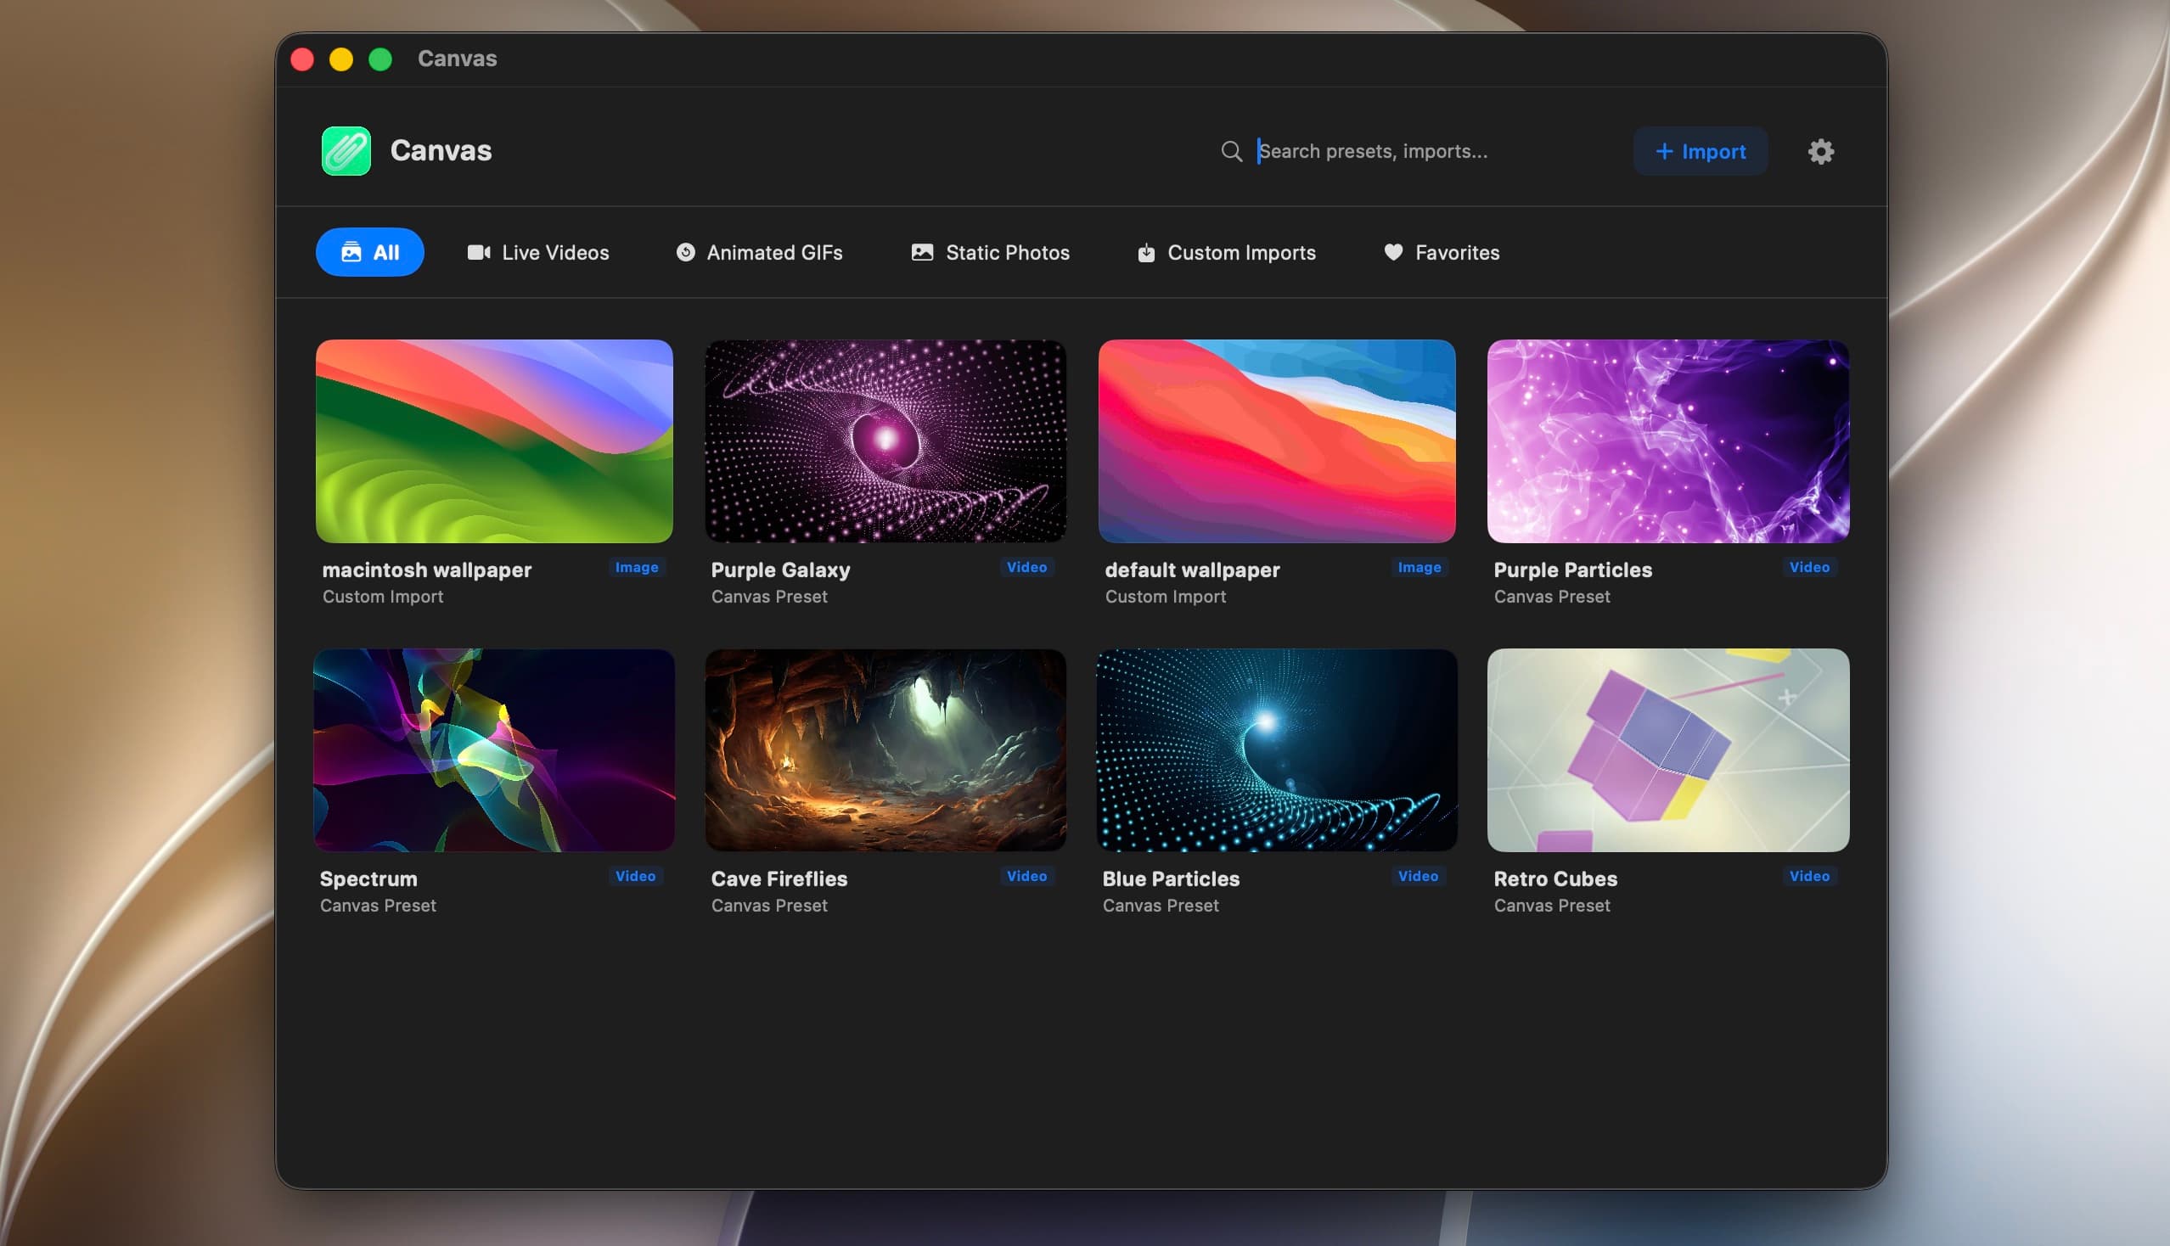Screen dimensions: 2170x1246
Task: Click the Static Photos picture icon
Action: [x=922, y=252]
